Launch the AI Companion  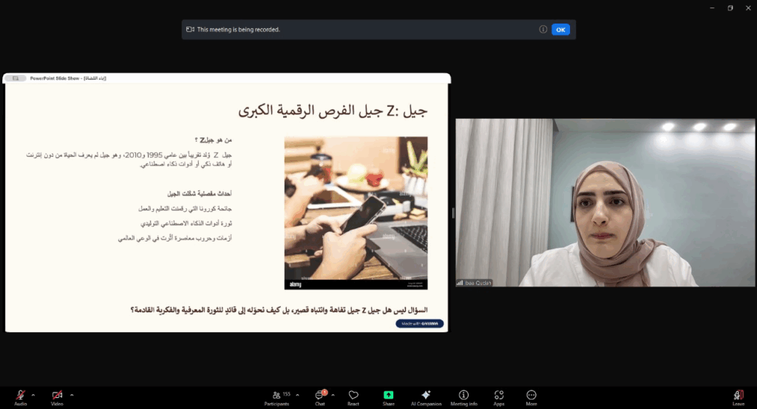(x=426, y=397)
